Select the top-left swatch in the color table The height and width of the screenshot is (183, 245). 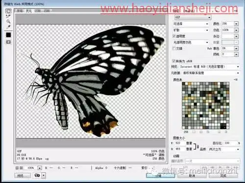pyautogui.click(x=184, y=84)
